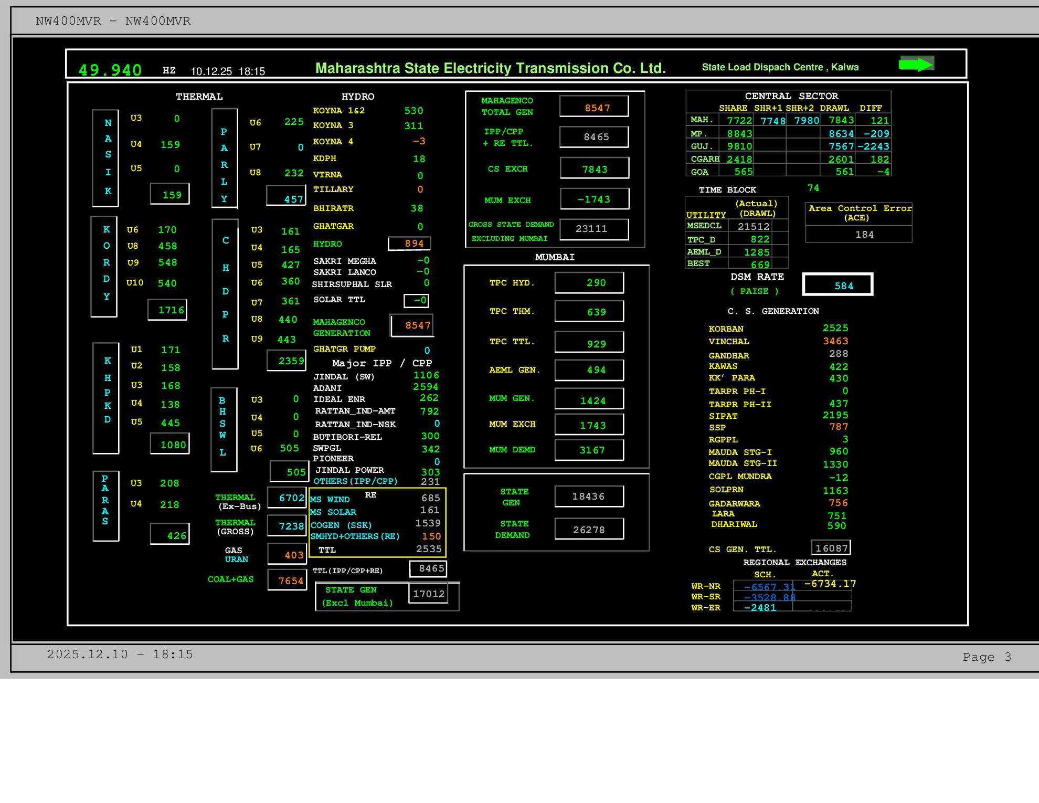Click the Area Control Error value 184

[x=864, y=235]
